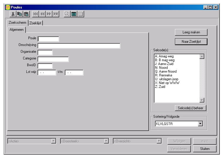Switch to the Zoeklijst tab
This screenshot has width=223, height=159.
35,23
